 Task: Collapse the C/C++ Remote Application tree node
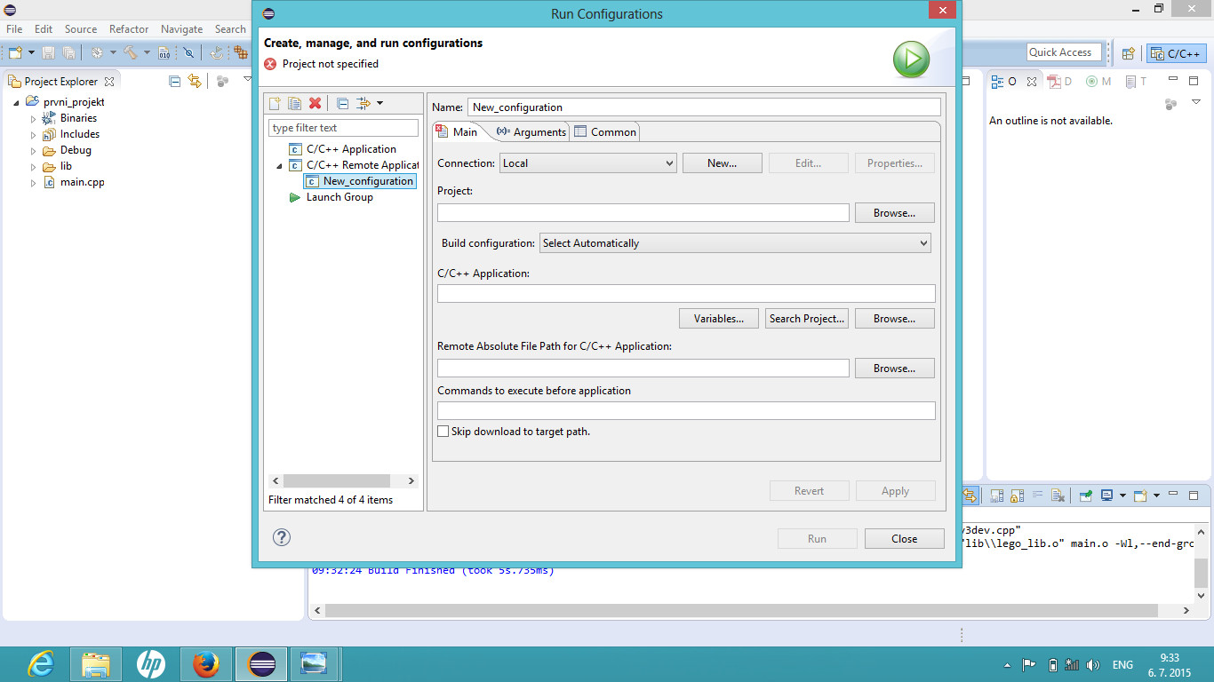(279, 166)
